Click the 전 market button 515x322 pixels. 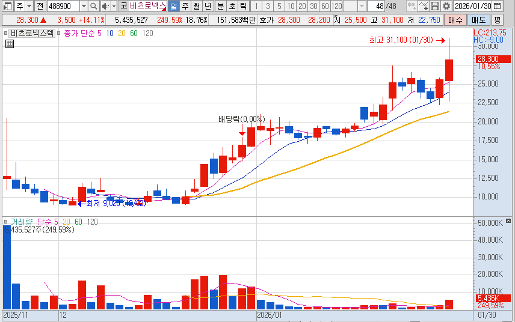[x=40, y=6]
